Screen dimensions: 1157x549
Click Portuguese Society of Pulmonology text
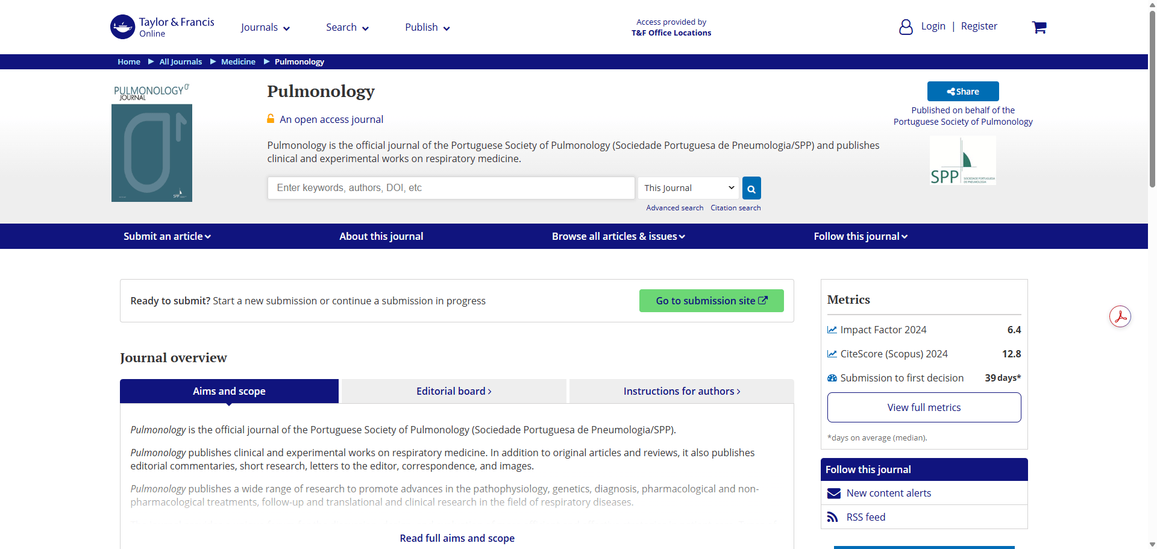coord(963,122)
